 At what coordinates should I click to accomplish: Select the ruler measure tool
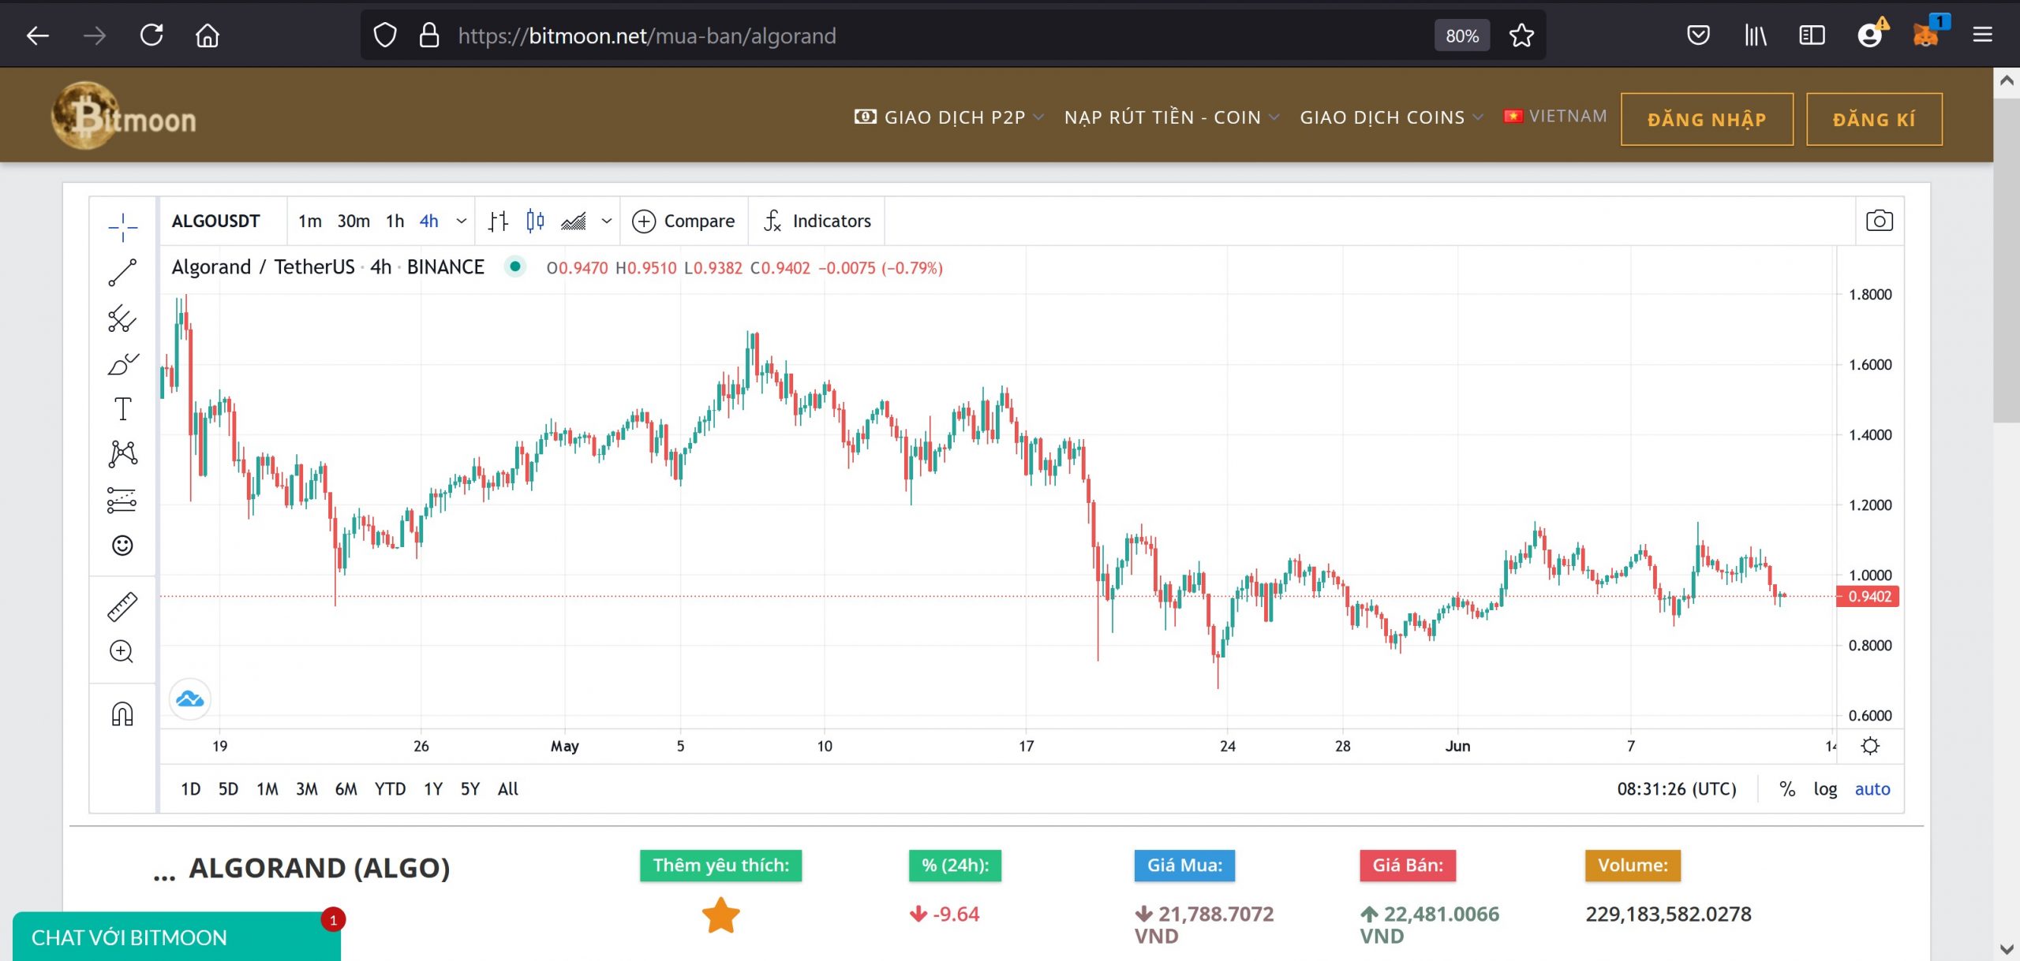pyautogui.click(x=122, y=606)
